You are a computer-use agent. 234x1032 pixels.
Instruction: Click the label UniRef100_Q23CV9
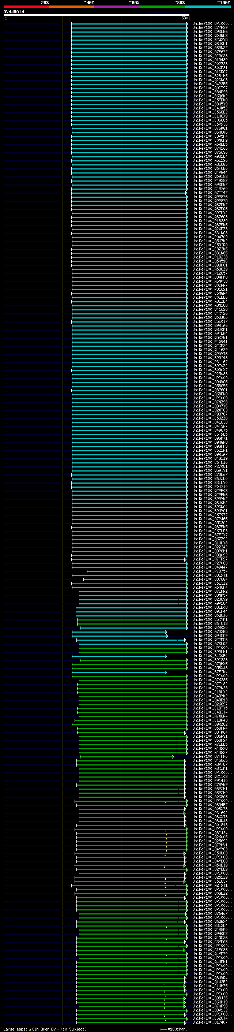click(210, 599)
